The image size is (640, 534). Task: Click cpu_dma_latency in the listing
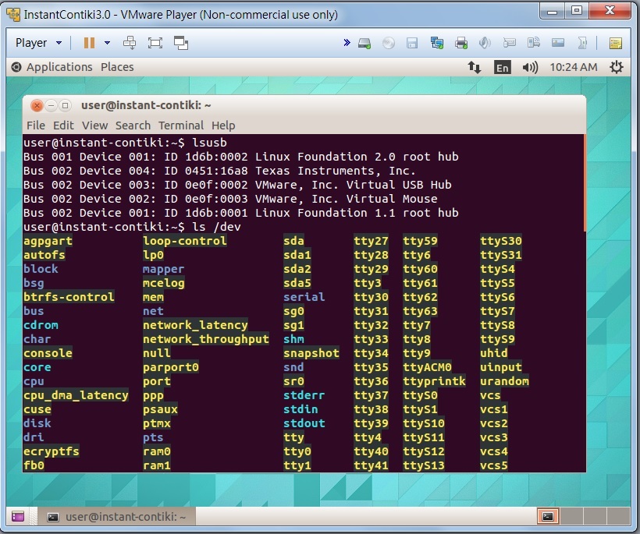click(x=76, y=395)
